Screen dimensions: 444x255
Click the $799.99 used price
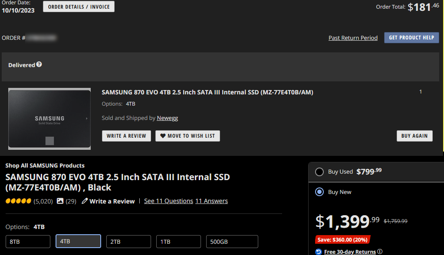(369, 171)
